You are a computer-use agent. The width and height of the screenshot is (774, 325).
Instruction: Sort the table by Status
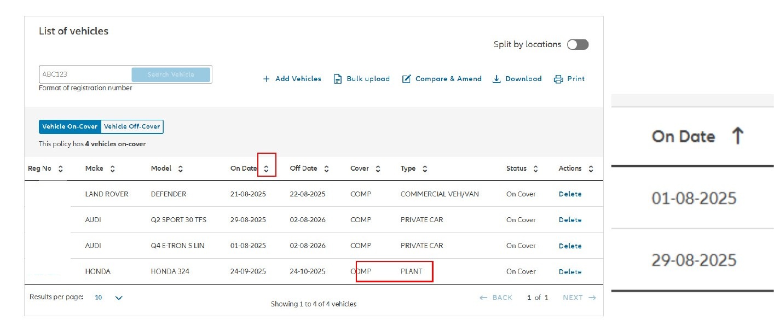coord(535,169)
